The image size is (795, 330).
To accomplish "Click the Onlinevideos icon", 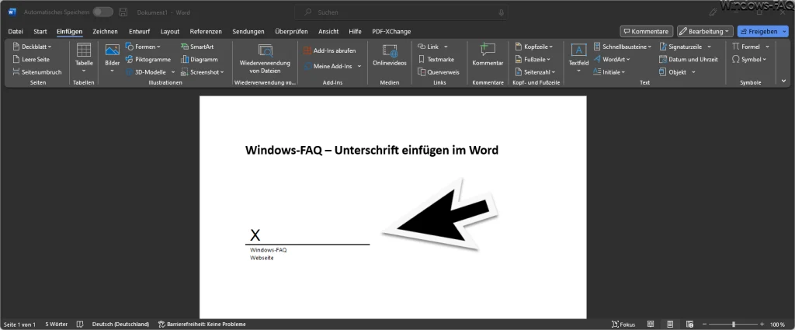I will point(390,50).
